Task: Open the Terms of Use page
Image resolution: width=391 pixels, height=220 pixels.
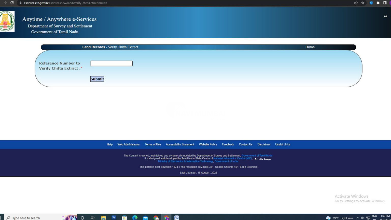Action: 153,144
